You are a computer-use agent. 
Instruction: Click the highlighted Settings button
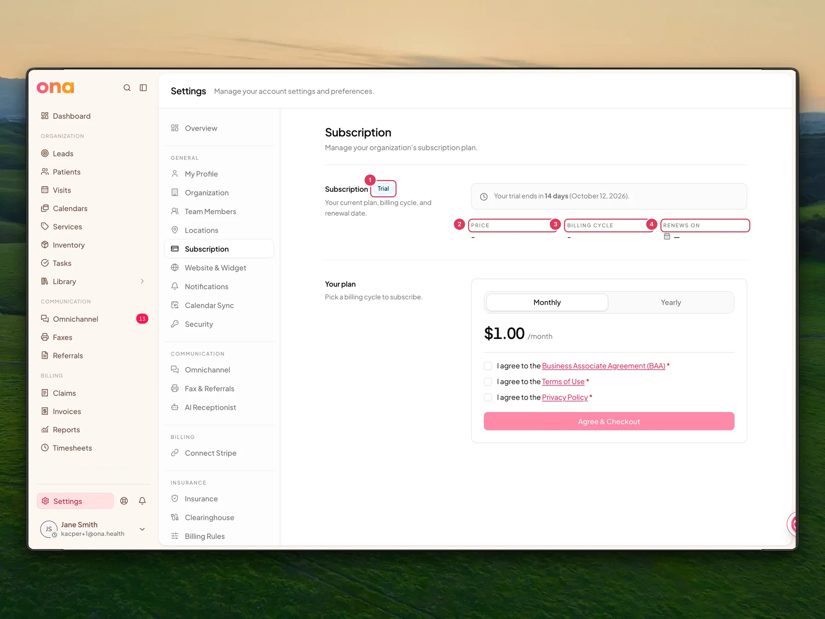pyautogui.click(x=75, y=501)
